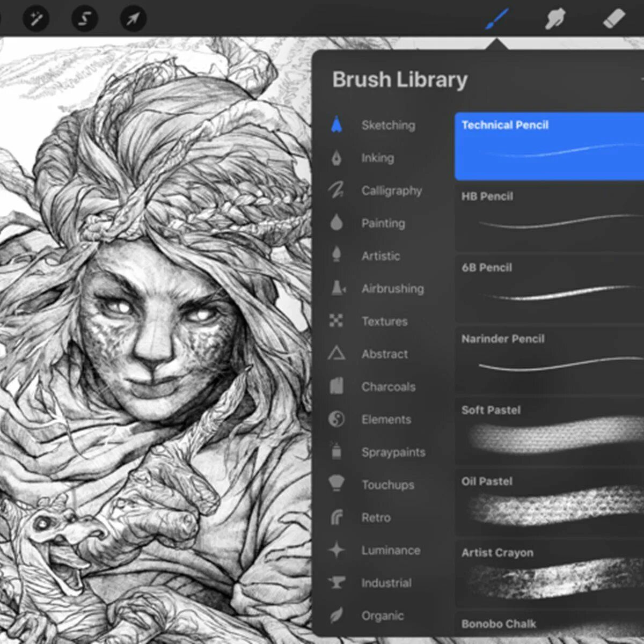Viewport: 644px width, 644px height.
Task: Open the Inking brush set
Action: pos(377,158)
